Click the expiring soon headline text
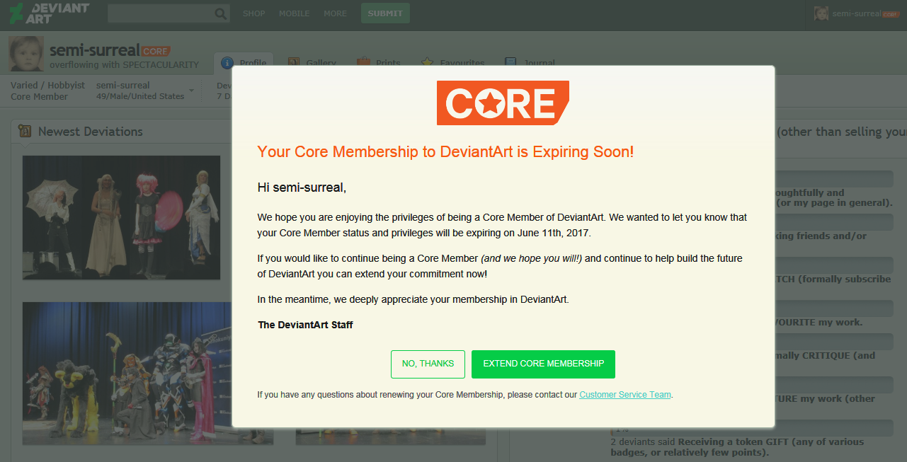Image resolution: width=907 pixels, height=462 pixels. 445,151
